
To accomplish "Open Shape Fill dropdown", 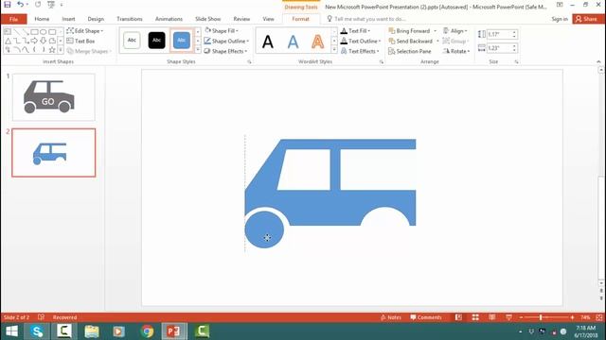I will pyautogui.click(x=221, y=31).
